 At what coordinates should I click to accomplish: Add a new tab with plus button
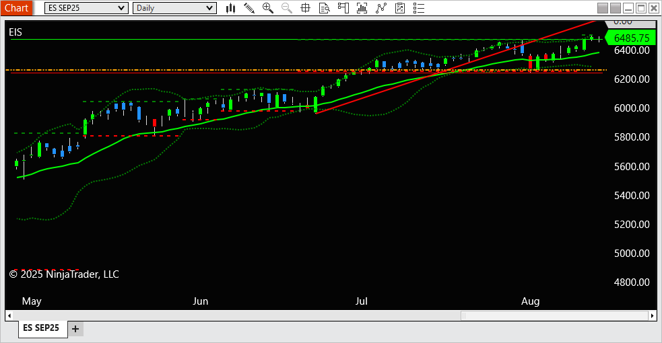pyautogui.click(x=75, y=329)
